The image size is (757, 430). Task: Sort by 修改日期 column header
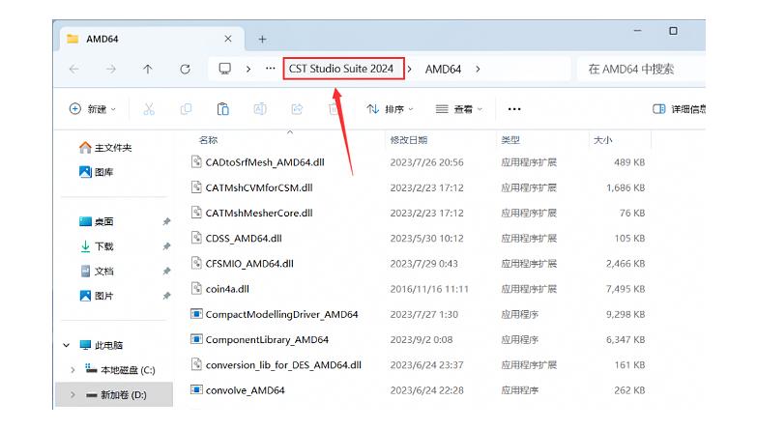click(x=408, y=140)
